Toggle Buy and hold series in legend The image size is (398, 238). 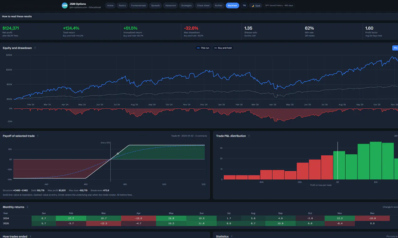click(x=223, y=48)
